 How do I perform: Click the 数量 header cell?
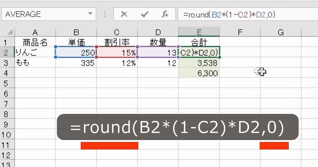point(158,42)
